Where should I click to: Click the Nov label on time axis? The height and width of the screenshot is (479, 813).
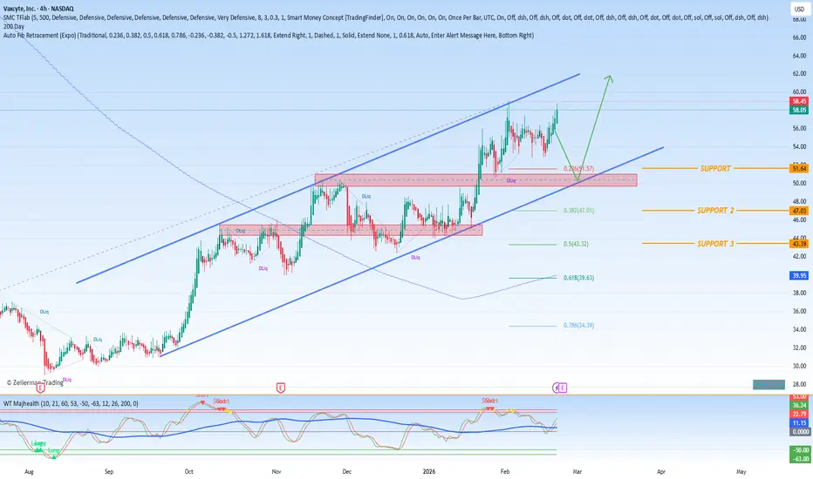point(277,471)
